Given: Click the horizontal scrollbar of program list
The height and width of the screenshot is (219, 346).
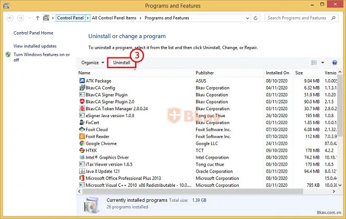Looking at the screenshot, I should 198,191.
